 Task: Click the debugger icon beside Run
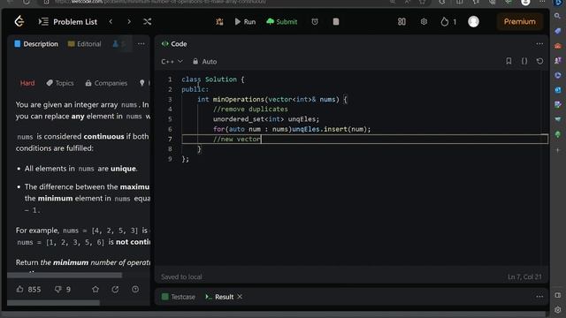[x=219, y=21]
